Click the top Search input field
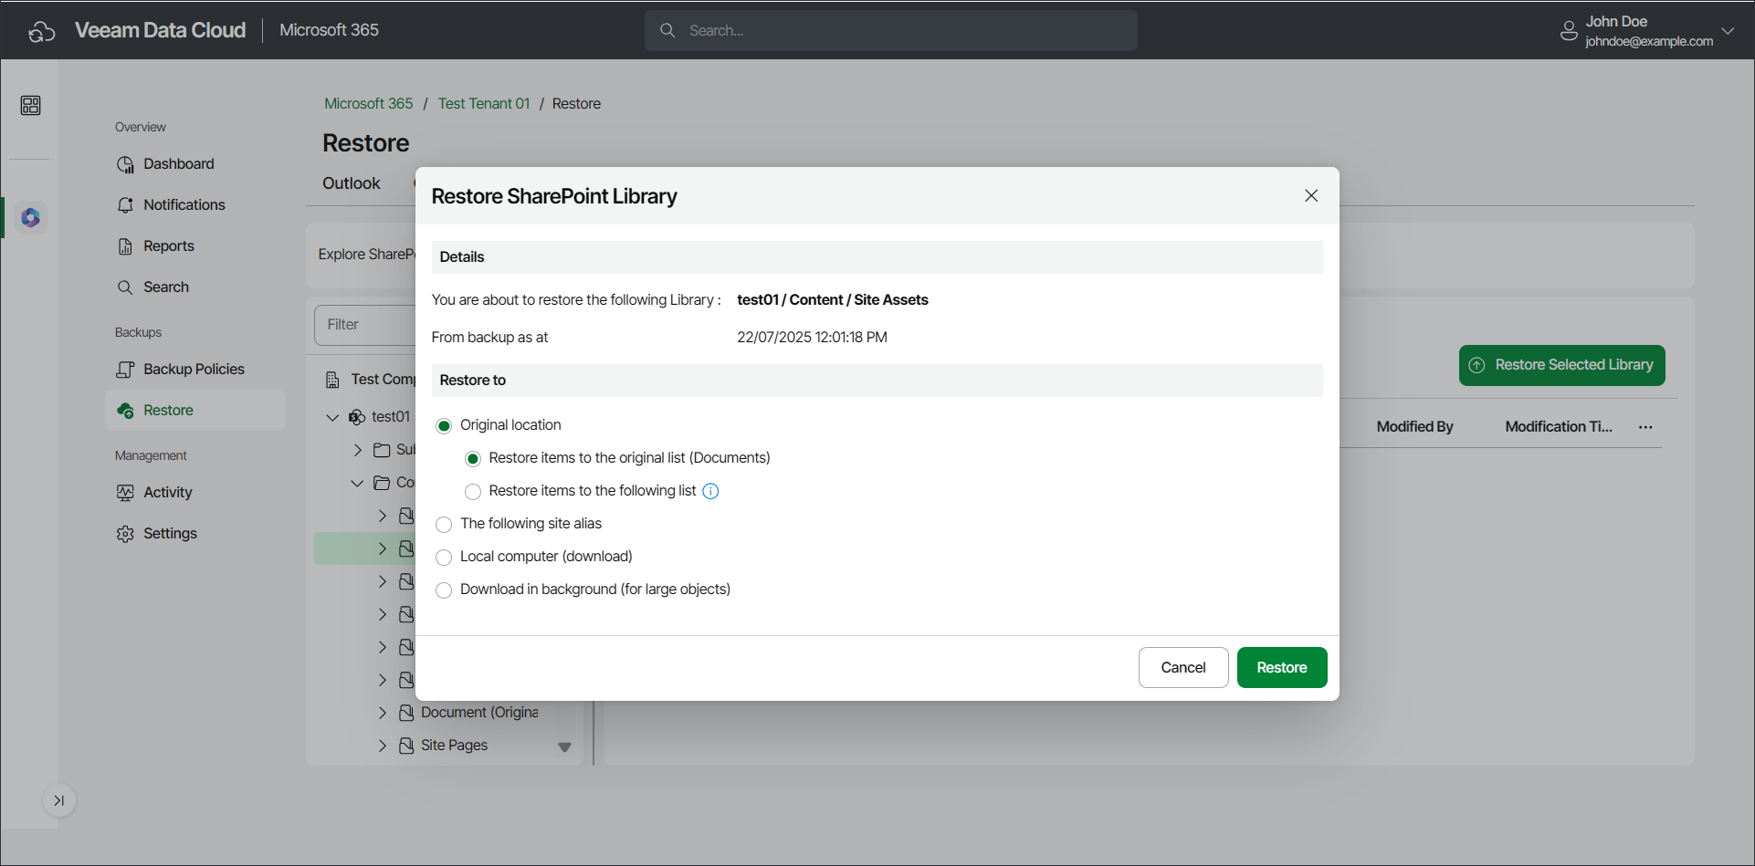 (891, 31)
